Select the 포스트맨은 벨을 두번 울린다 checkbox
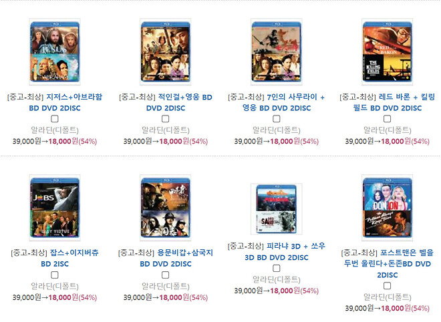Screen dimensions: 441x322 [388, 286]
